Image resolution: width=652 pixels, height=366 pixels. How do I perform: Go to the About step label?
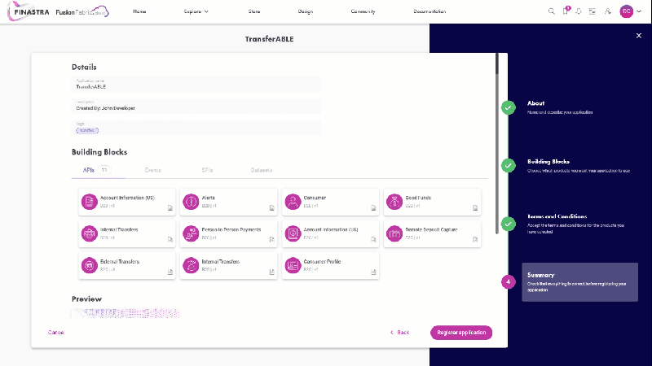coord(535,103)
